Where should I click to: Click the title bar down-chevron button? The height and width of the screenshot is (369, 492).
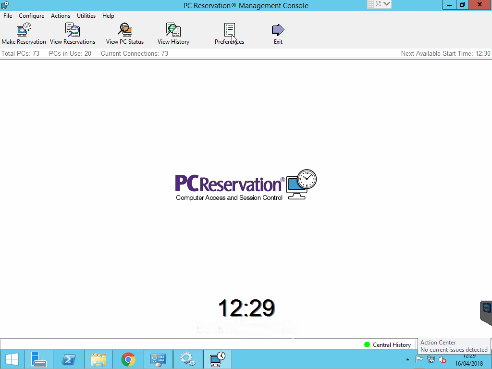tap(387, 4)
